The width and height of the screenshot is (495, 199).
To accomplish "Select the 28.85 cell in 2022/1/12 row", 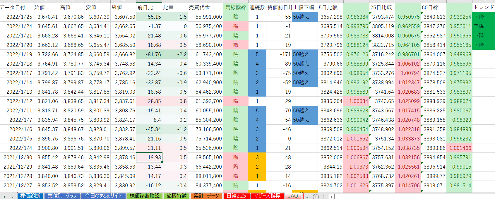I will coord(149,101).
